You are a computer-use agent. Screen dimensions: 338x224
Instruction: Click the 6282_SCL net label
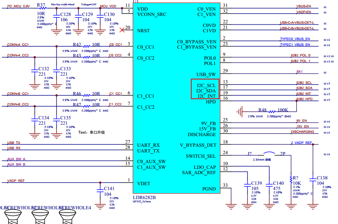coord(304,83)
